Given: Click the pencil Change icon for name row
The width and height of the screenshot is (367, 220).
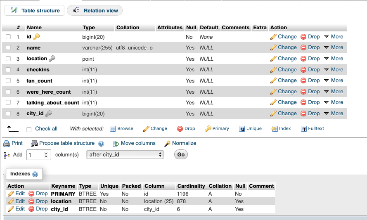Looking at the screenshot, I should (x=273, y=47).
